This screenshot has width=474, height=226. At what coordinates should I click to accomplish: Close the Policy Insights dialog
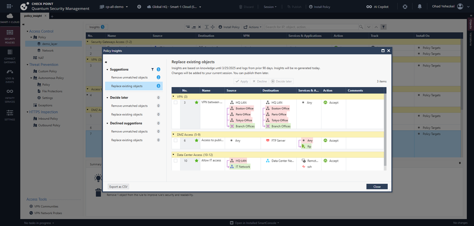pos(377,187)
